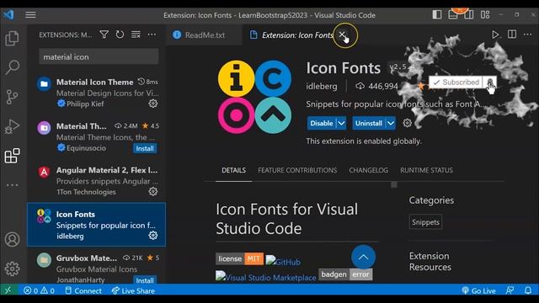Open editor more actions menu
Screen dimensions: 539x303
tap(528, 35)
